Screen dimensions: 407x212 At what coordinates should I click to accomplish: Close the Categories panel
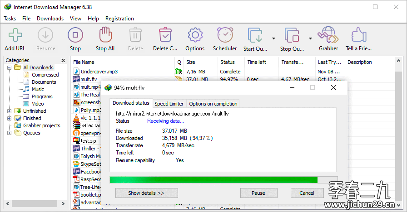click(x=63, y=60)
